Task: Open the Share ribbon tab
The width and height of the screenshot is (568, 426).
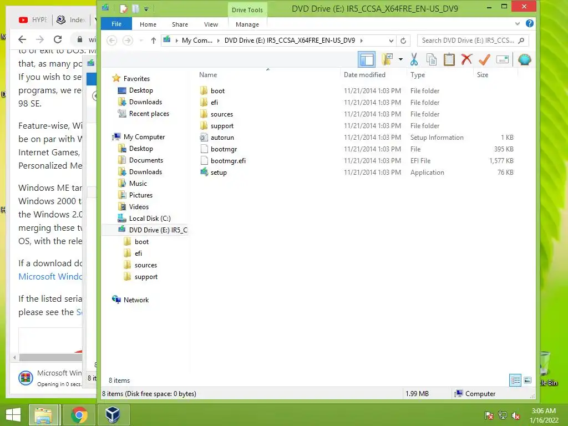Action: coord(180,24)
